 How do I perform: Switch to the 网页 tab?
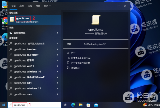[38, 6]
